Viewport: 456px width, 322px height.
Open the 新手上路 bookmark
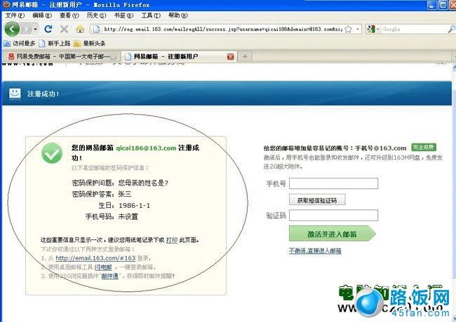pos(55,43)
